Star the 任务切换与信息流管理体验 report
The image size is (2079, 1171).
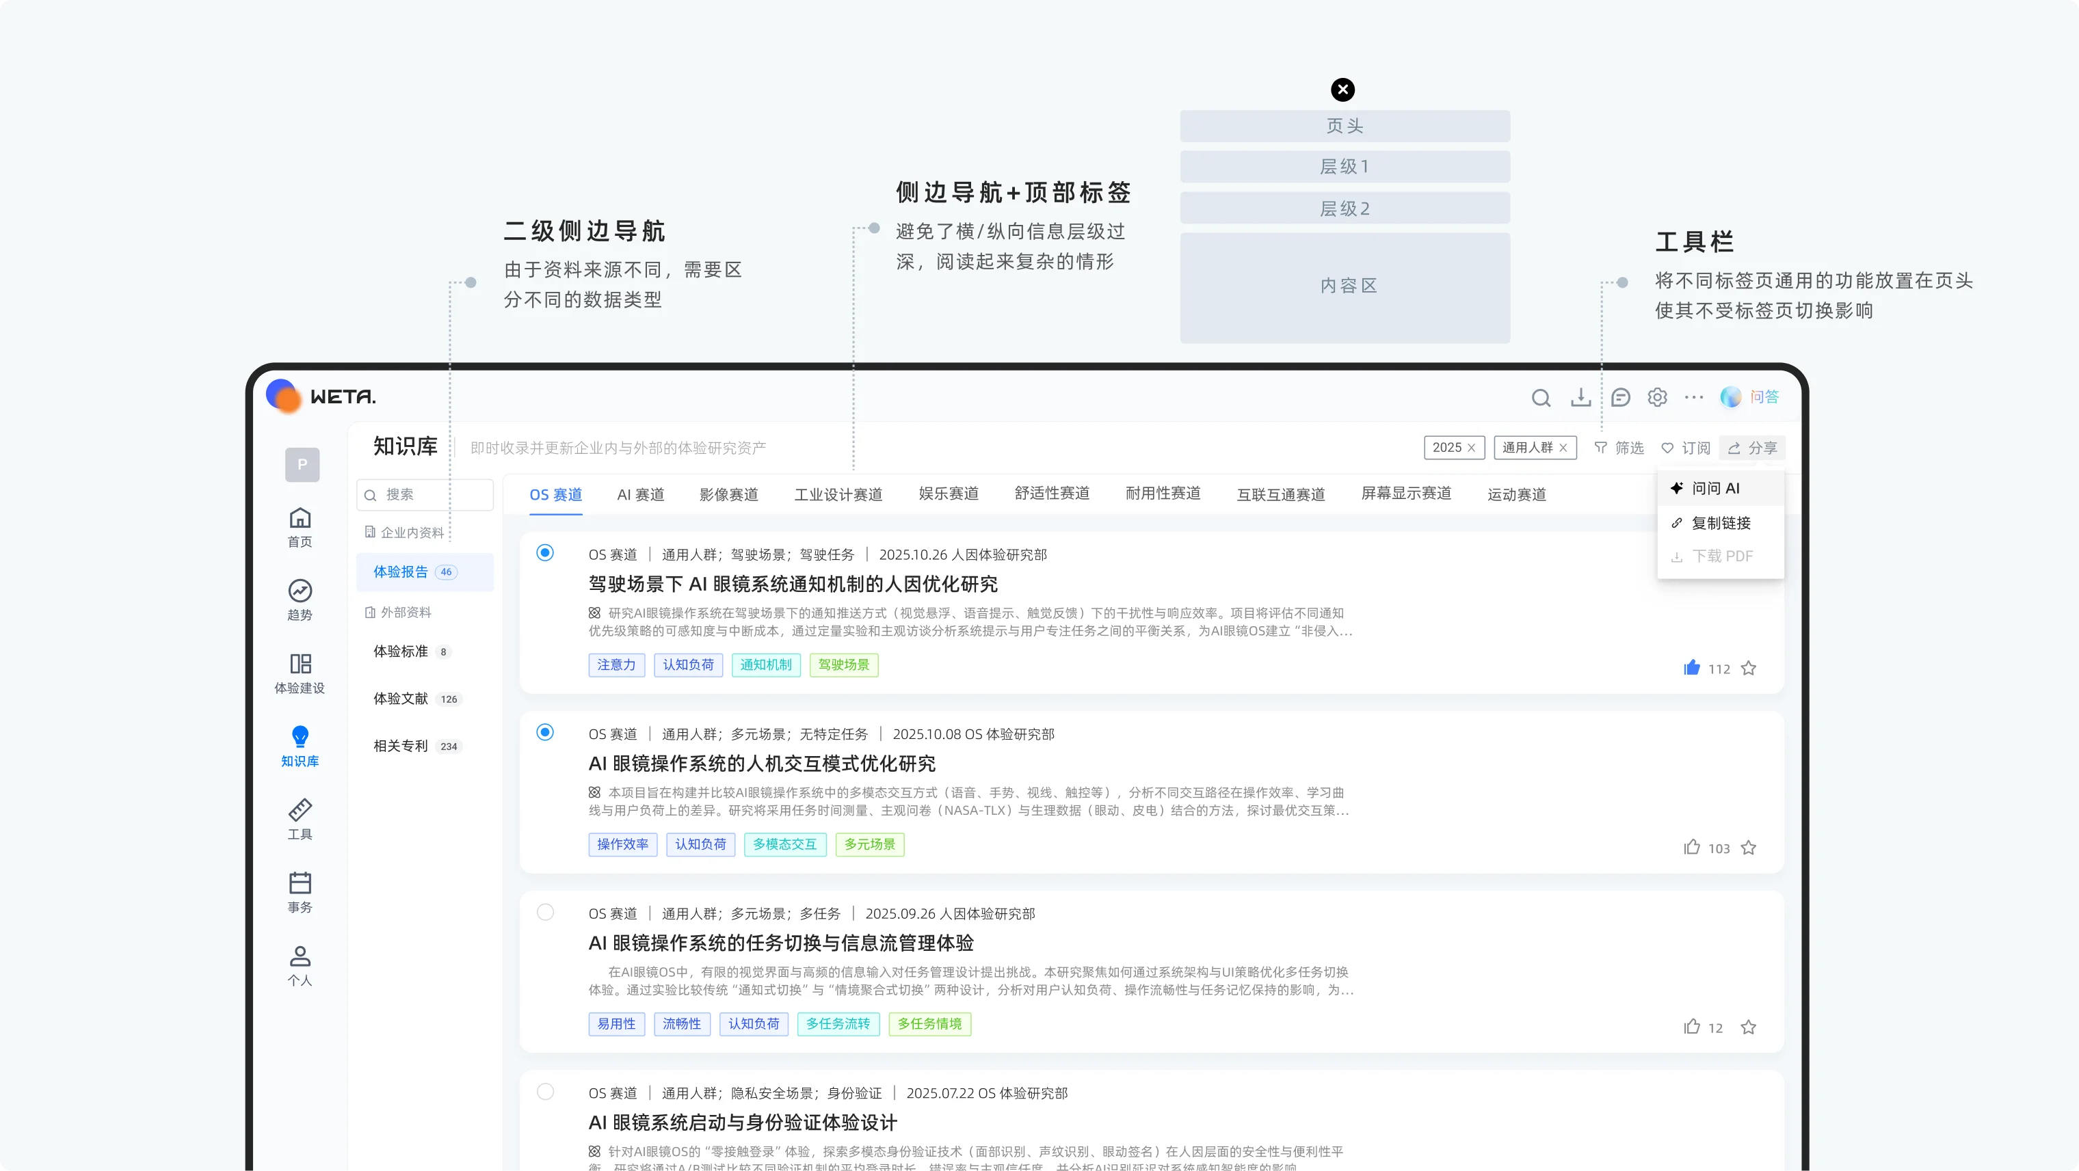click(x=1748, y=1027)
